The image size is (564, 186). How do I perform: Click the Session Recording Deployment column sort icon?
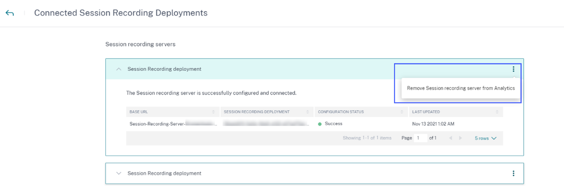pyautogui.click(x=308, y=112)
